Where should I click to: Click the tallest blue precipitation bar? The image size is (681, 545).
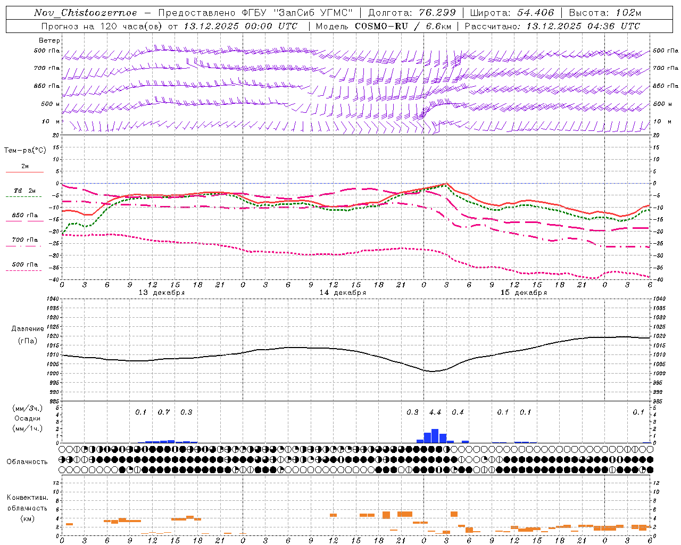tap(435, 436)
